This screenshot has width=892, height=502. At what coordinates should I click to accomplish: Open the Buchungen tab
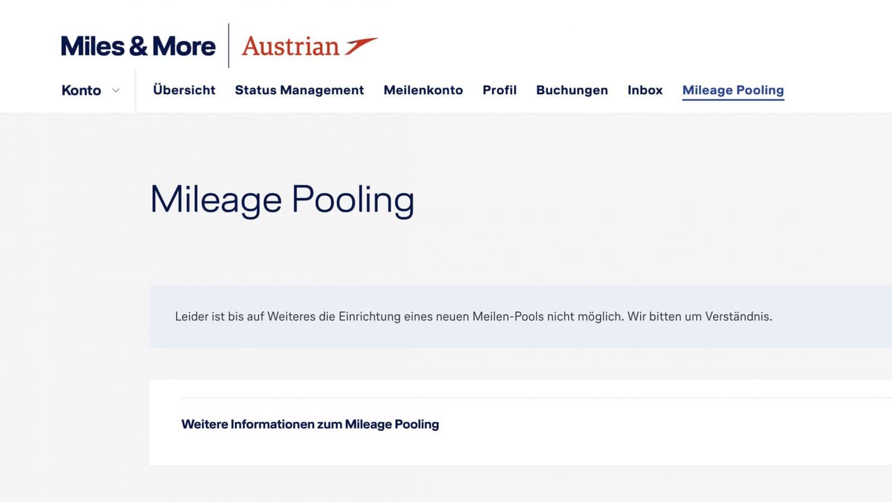(572, 90)
